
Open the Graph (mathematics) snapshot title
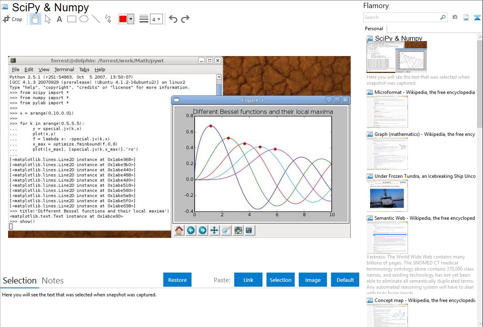coord(425,134)
